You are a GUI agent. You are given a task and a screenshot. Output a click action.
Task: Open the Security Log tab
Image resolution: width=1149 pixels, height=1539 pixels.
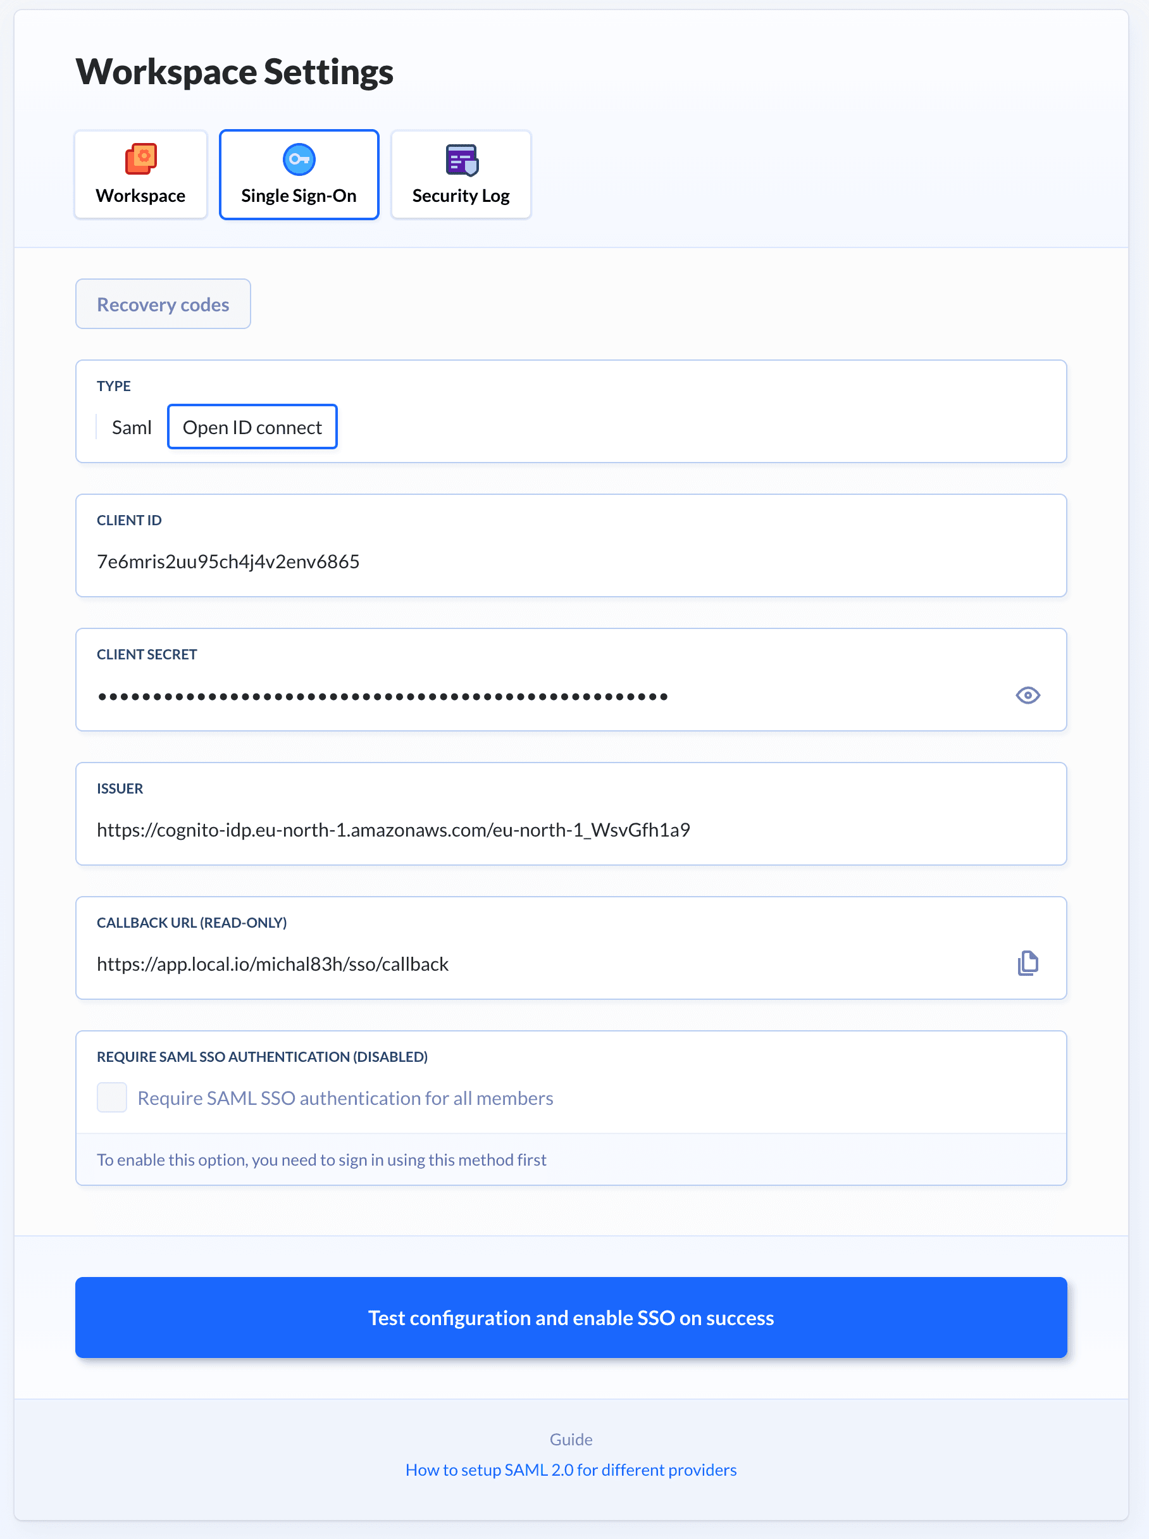[461, 175]
